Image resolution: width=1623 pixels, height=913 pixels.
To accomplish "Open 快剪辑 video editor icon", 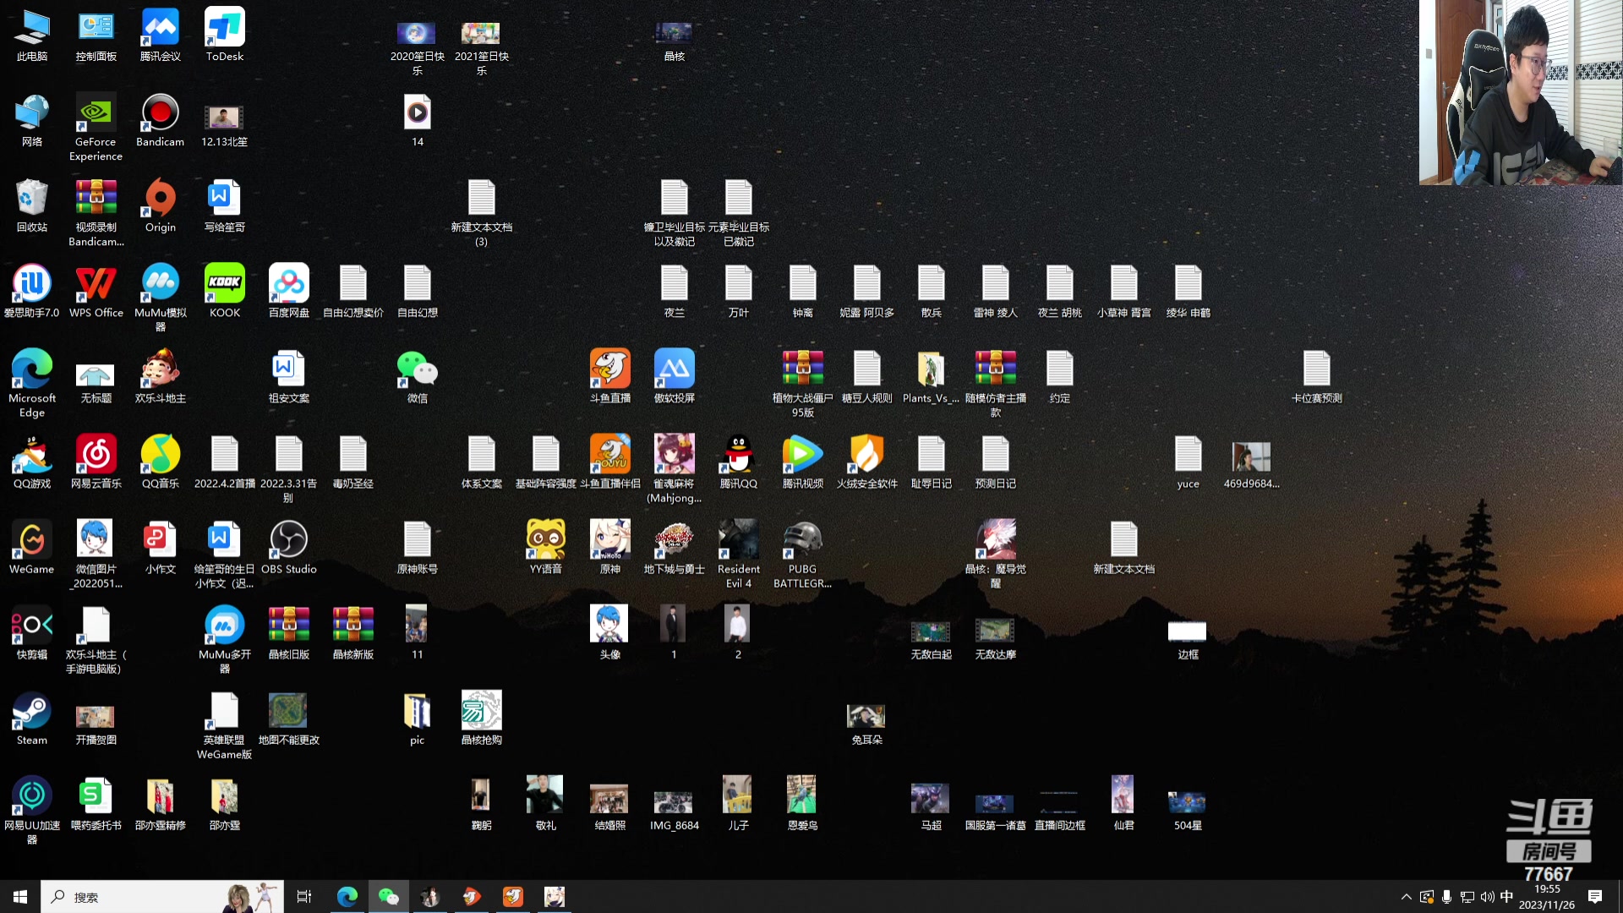I will pos(32,632).
